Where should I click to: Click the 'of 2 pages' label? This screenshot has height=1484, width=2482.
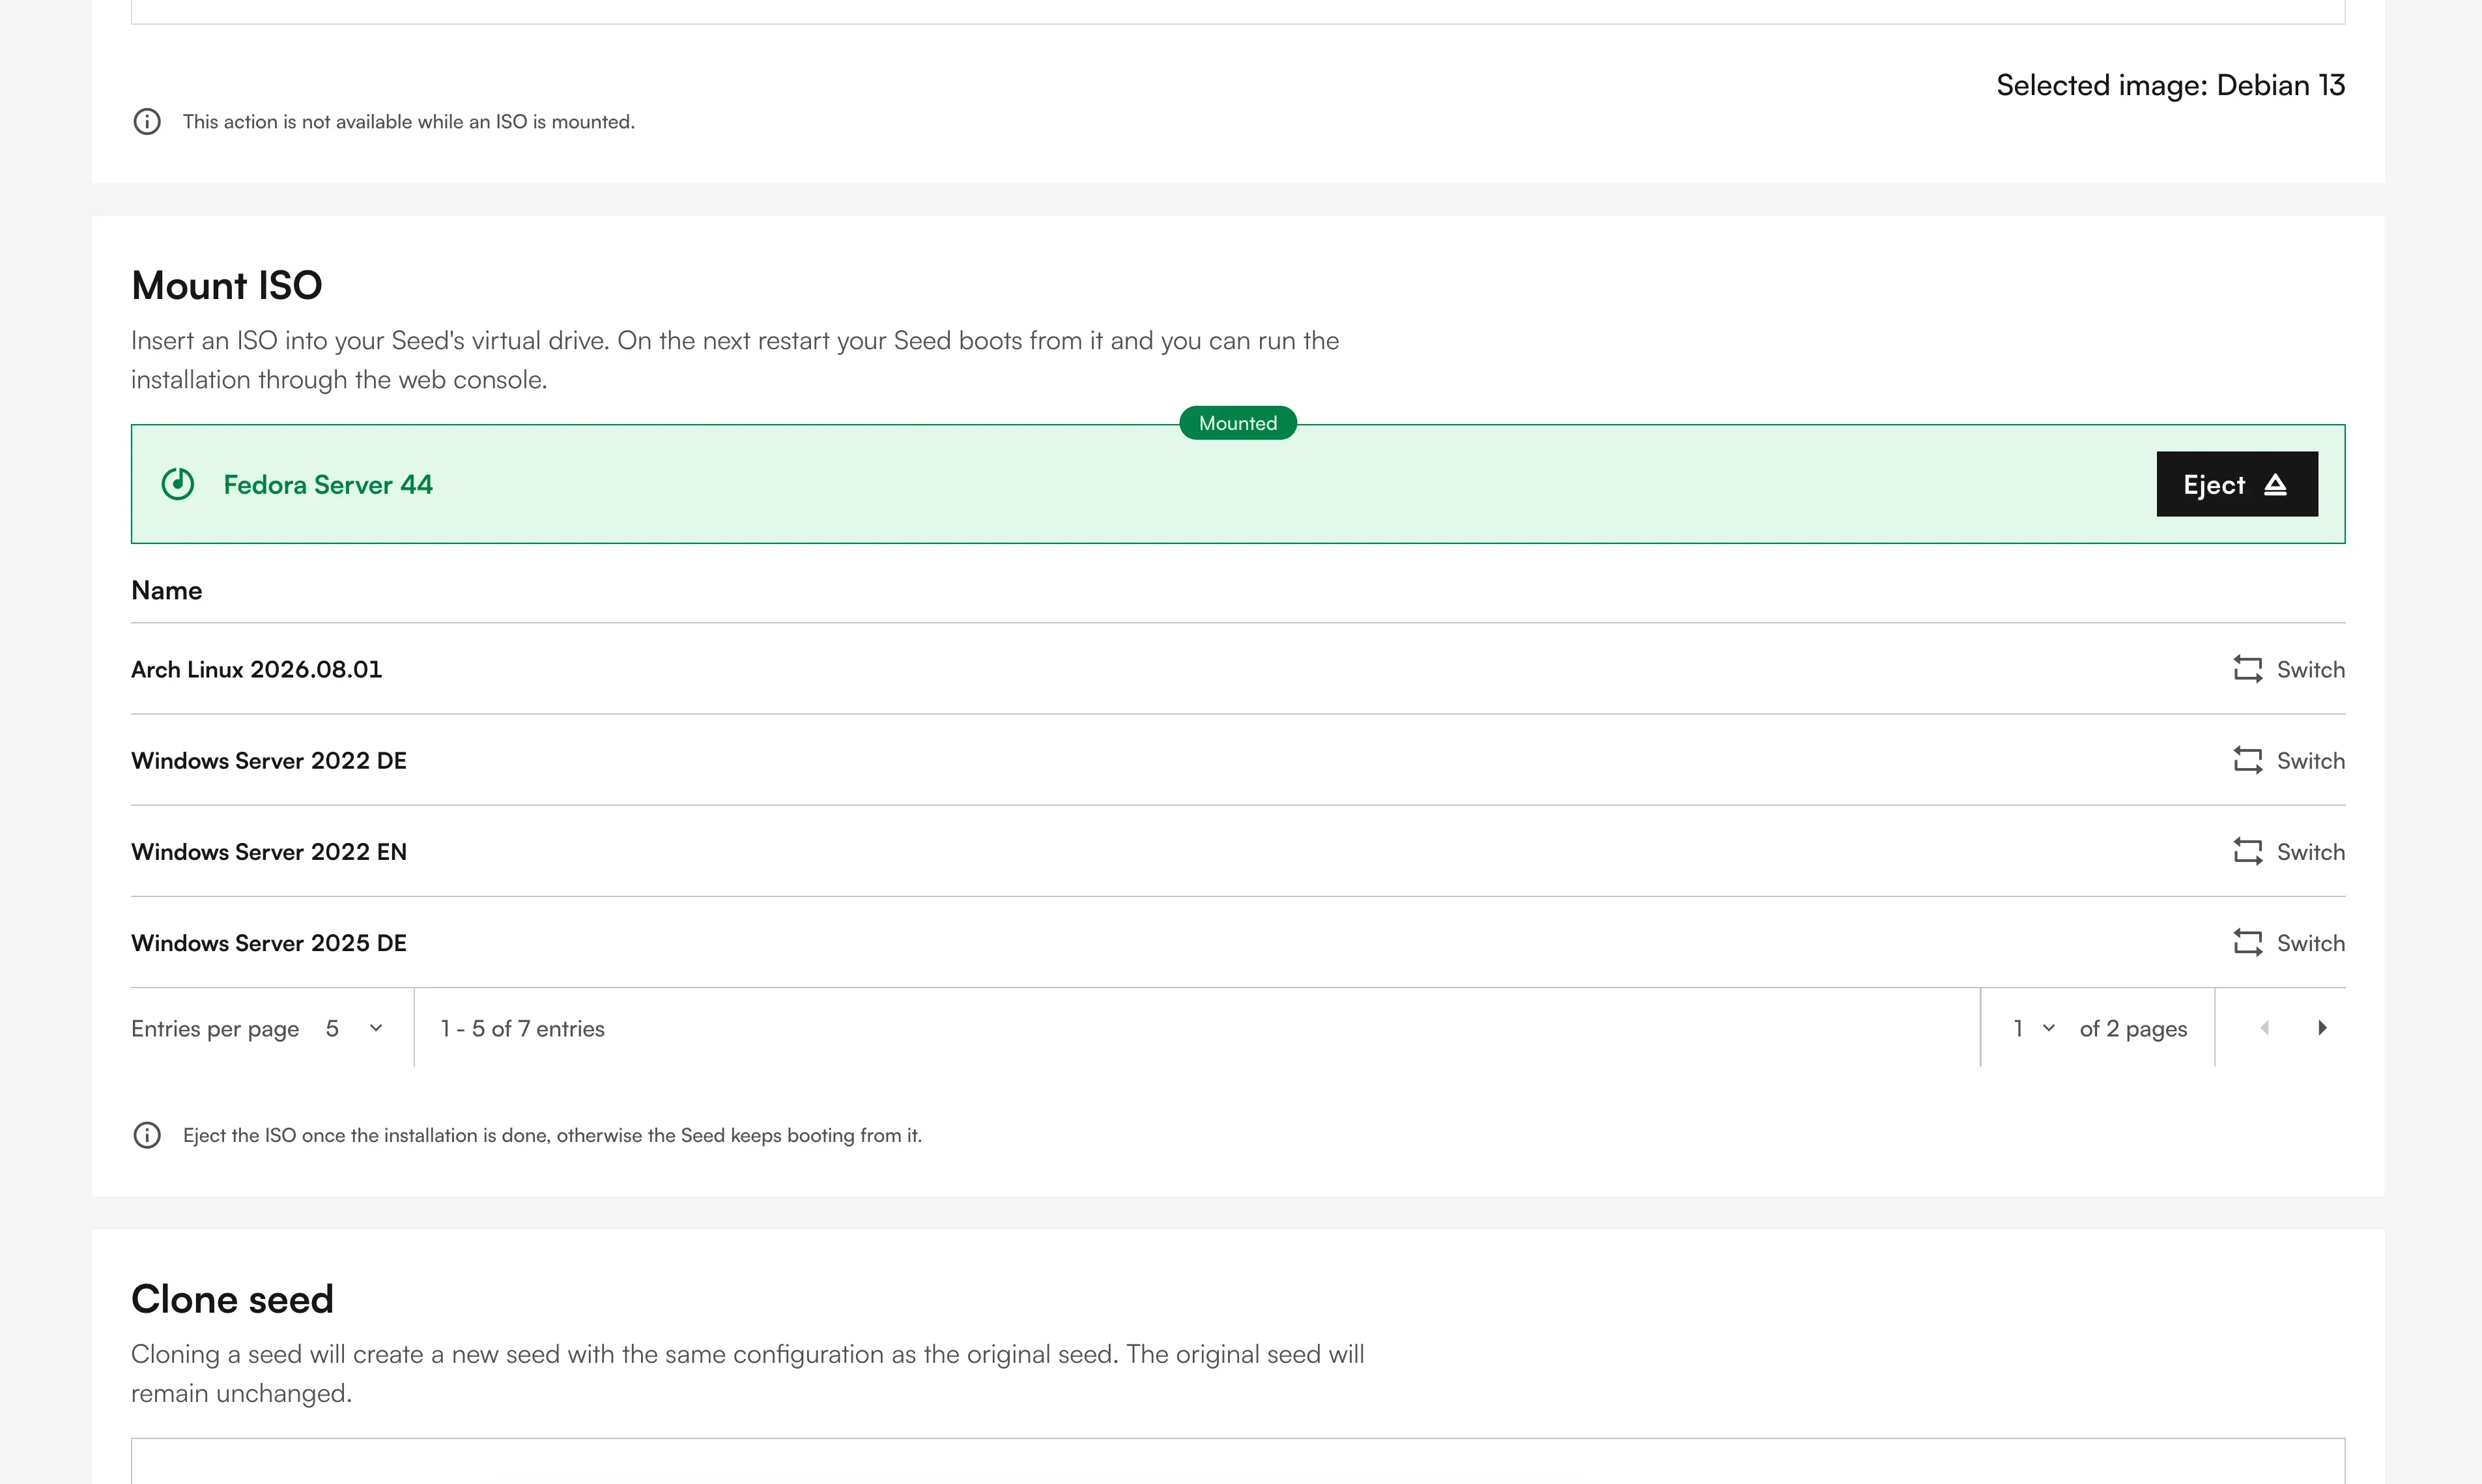click(x=2133, y=1028)
